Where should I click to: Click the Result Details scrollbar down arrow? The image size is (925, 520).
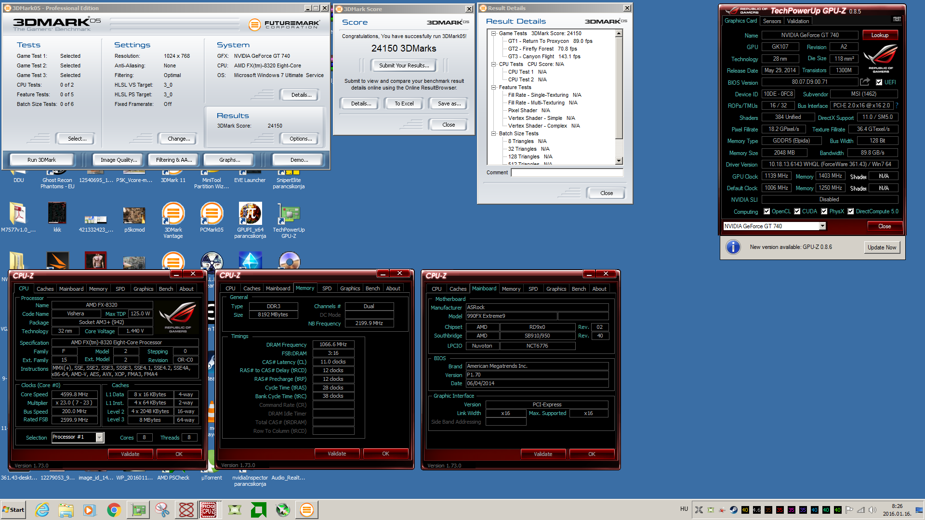pos(619,161)
